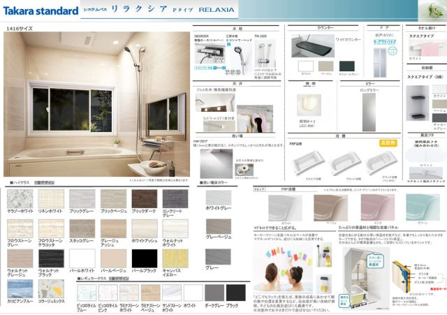Pick the beige counter color swatch

[x=326, y=66]
